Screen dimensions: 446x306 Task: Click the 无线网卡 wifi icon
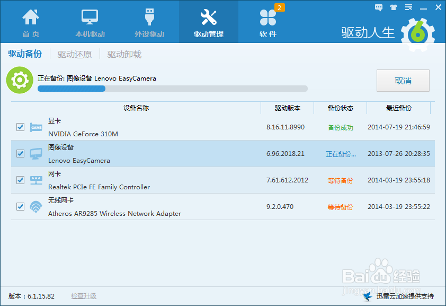36,207
